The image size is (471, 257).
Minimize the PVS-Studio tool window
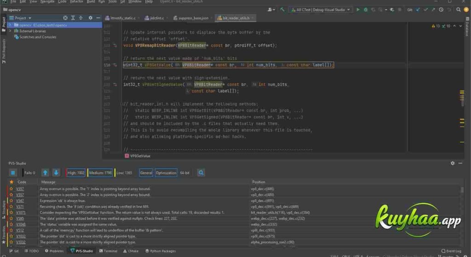point(460,163)
